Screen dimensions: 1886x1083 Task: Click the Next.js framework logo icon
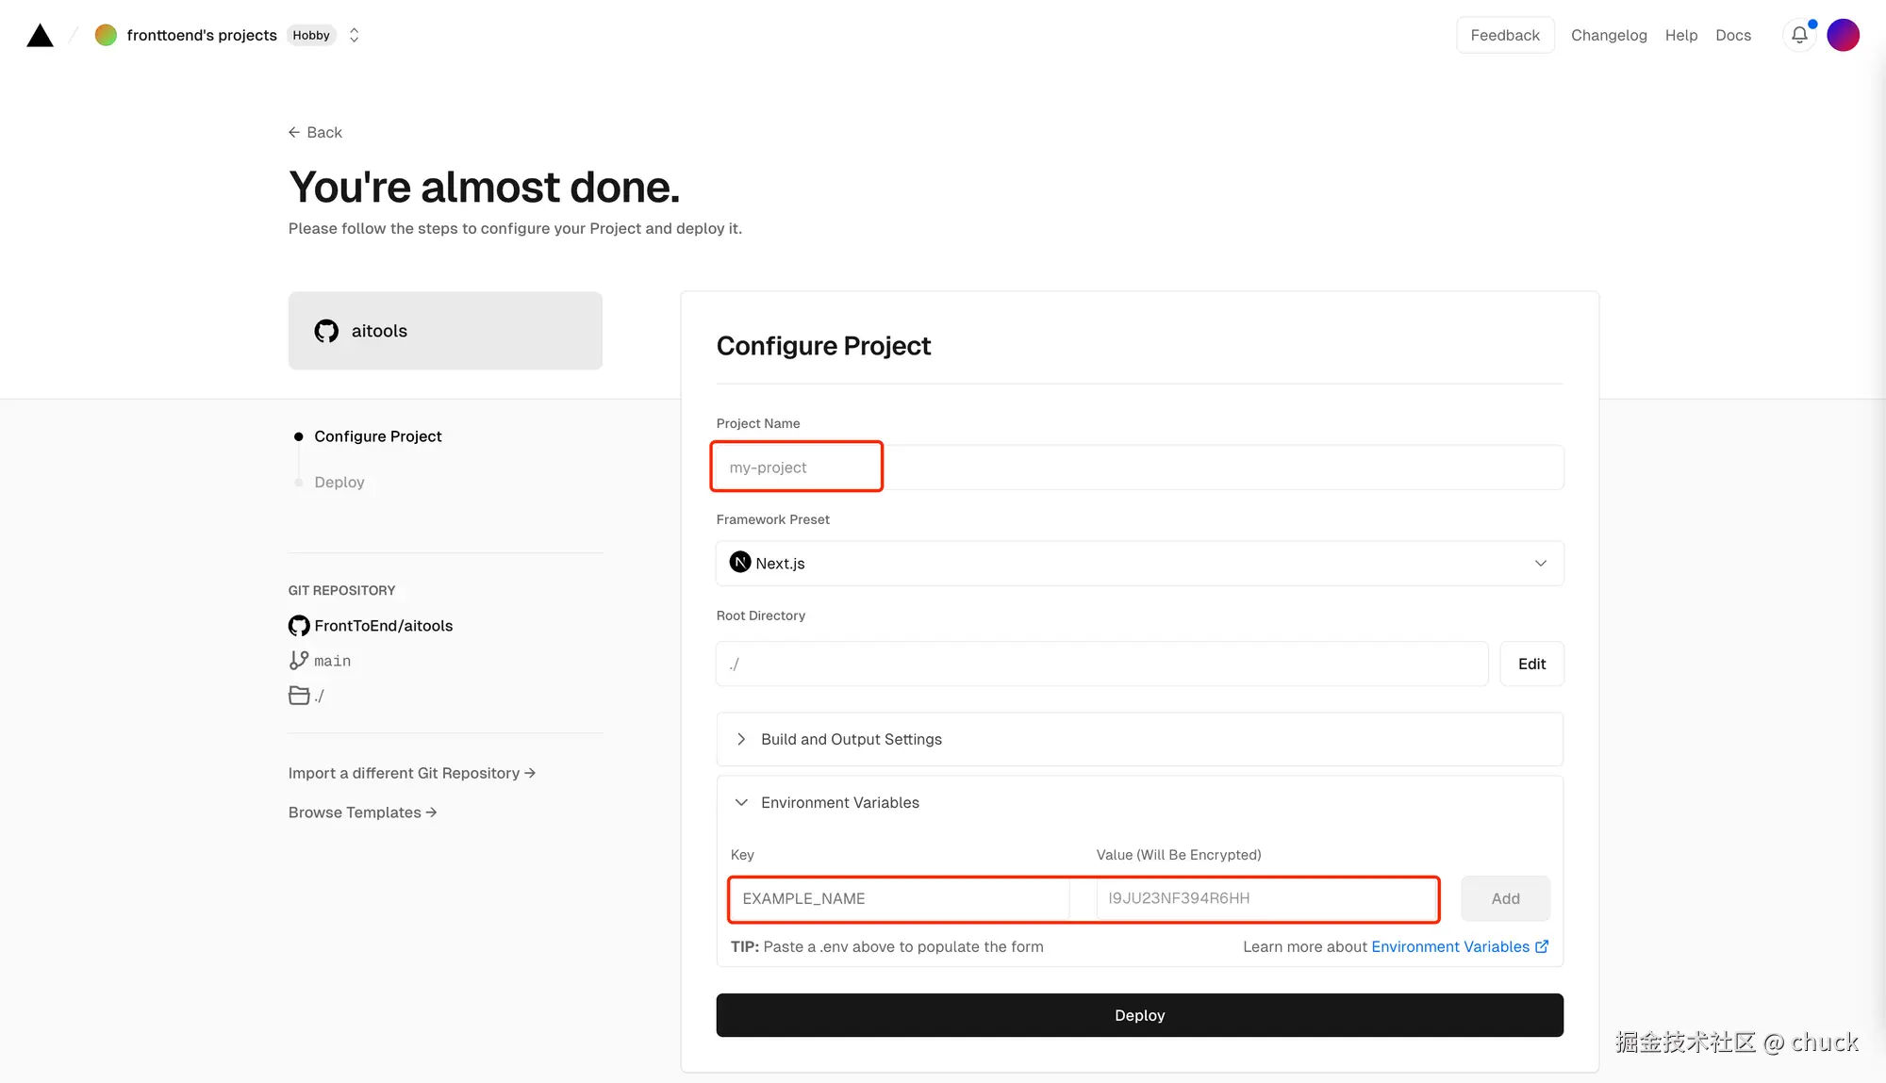[740, 563]
